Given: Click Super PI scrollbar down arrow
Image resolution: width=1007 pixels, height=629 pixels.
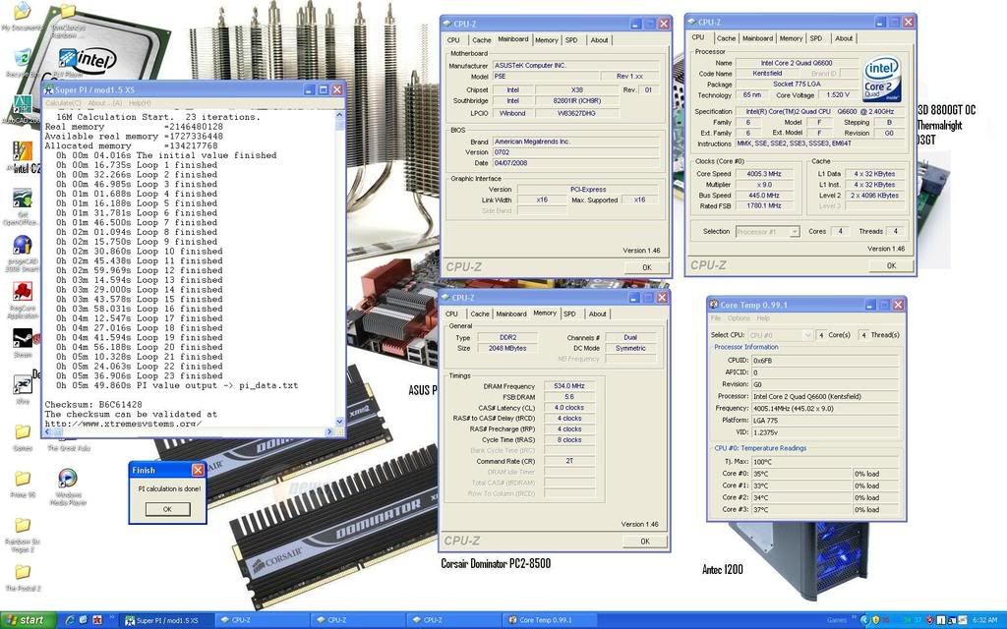Looking at the screenshot, I should [x=339, y=421].
